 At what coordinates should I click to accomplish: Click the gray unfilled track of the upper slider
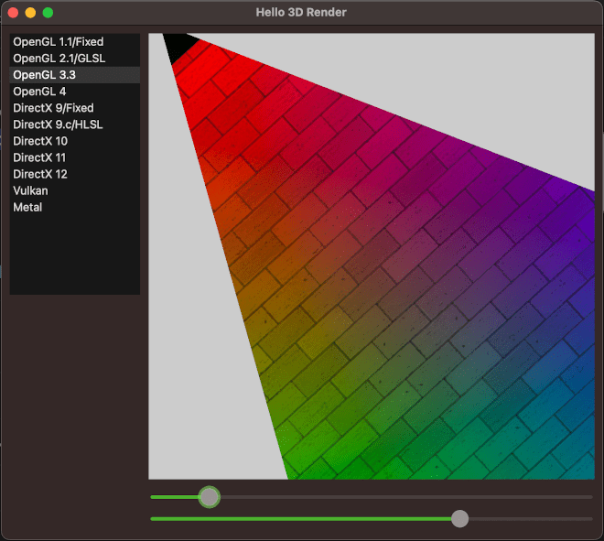[x=403, y=497]
